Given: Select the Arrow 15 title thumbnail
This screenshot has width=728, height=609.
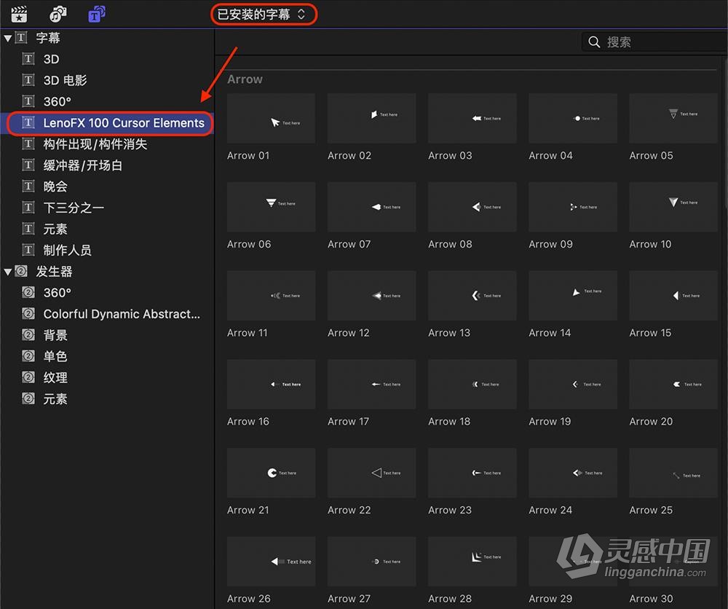Looking at the screenshot, I should tap(673, 296).
